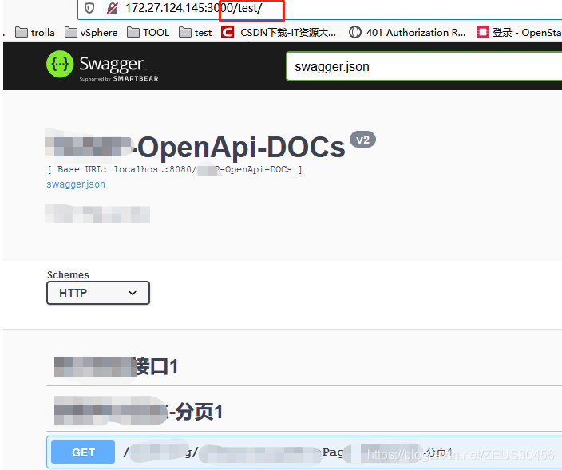Screen dimensions: 562x470
Task: Click the Base URL localhost:8080 text
Action: pos(175,169)
